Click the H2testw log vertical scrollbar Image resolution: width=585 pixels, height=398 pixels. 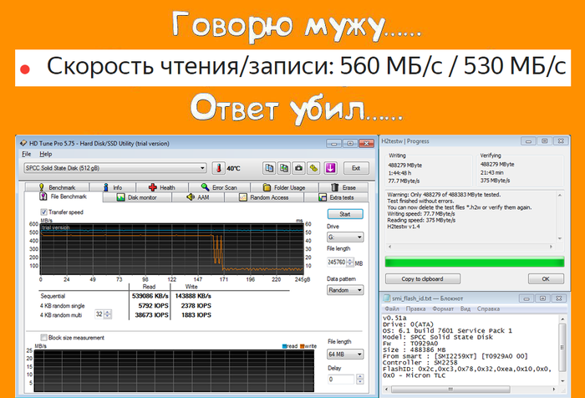pyautogui.click(x=560, y=217)
